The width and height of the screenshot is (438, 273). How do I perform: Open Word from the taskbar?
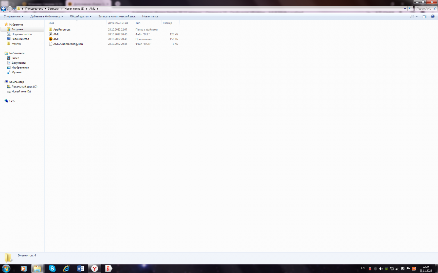(x=80, y=268)
